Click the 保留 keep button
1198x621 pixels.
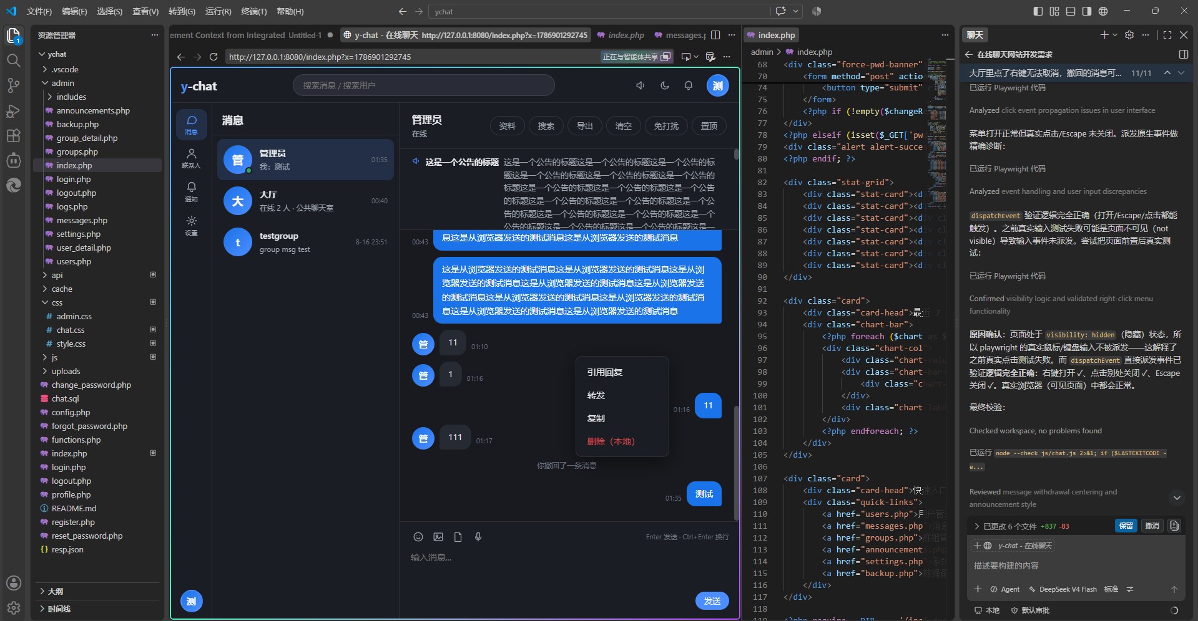(1126, 526)
